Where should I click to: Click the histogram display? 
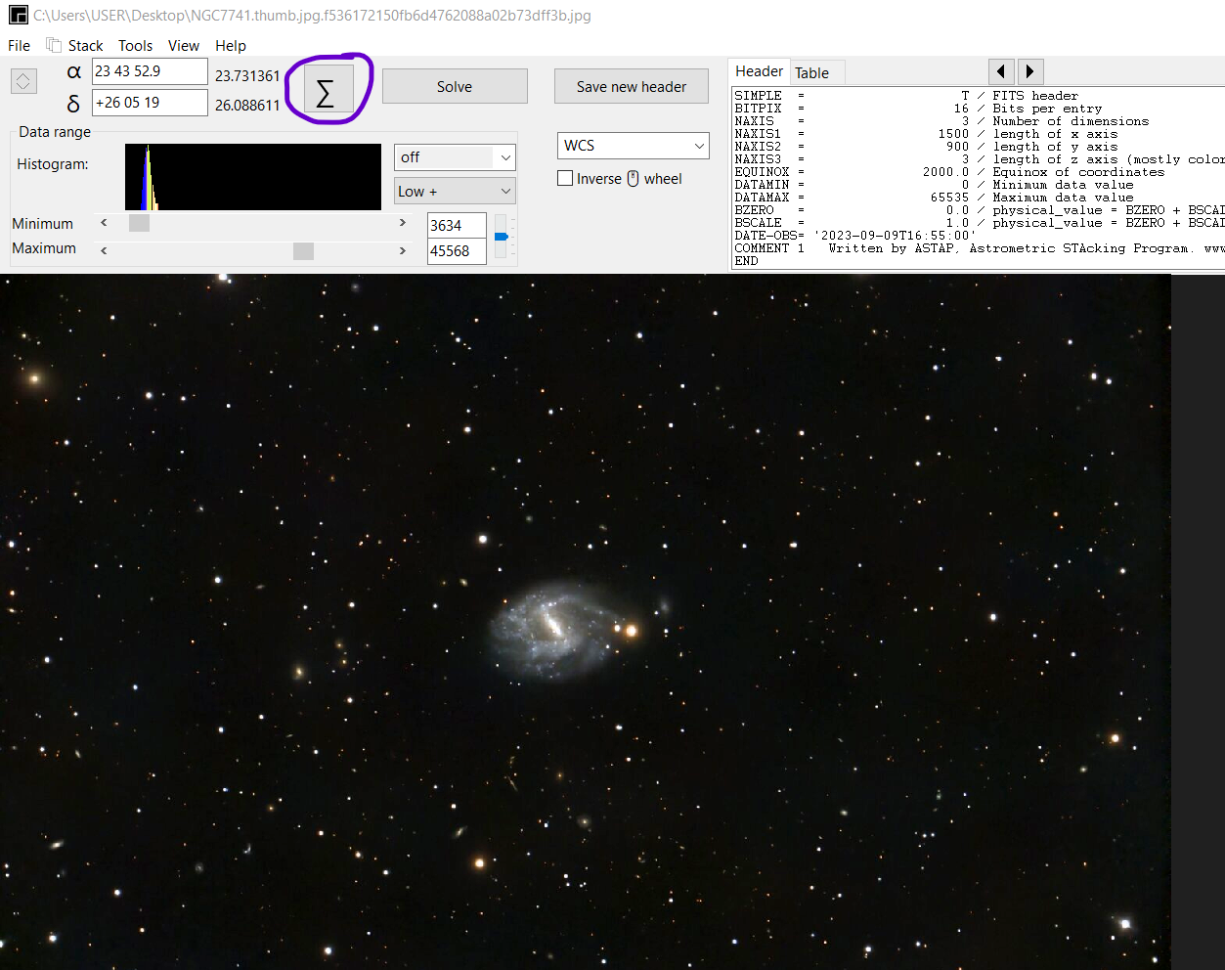pyautogui.click(x=253, y=177)
